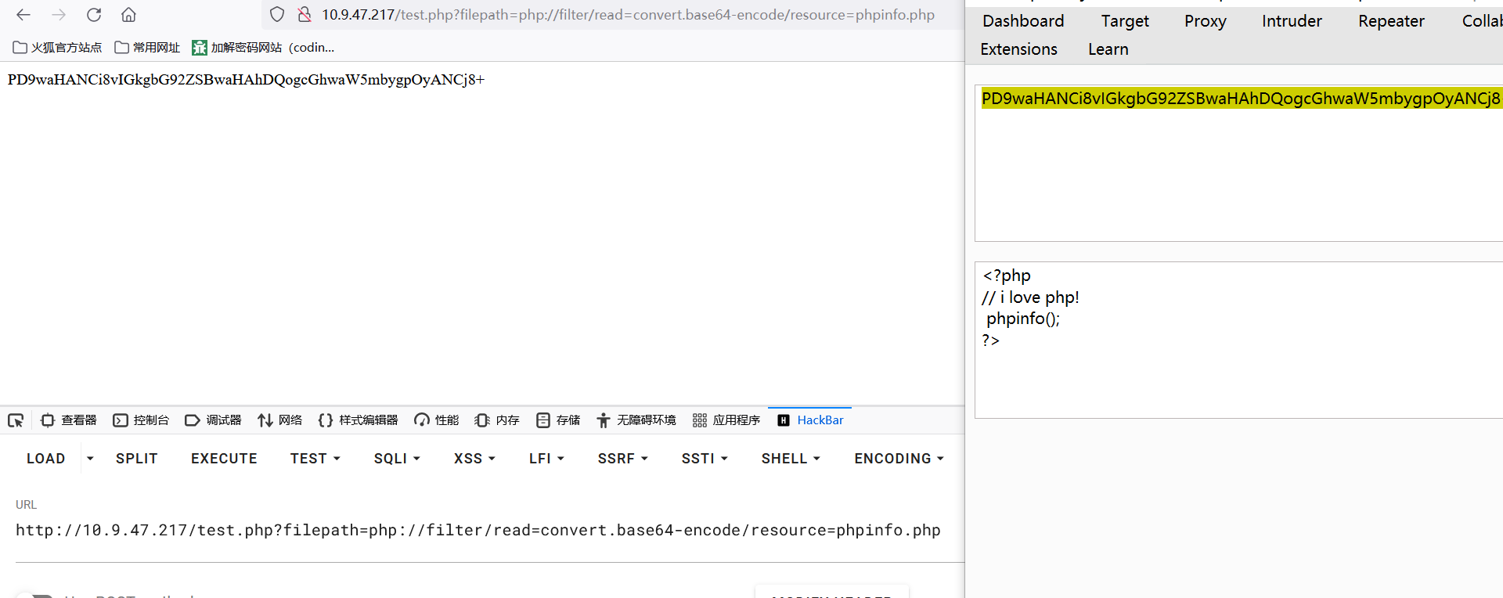Switch to the 查看器 inspector tab
The image size is (1503, 598).
pyautogui.click(x=69, y=420)
